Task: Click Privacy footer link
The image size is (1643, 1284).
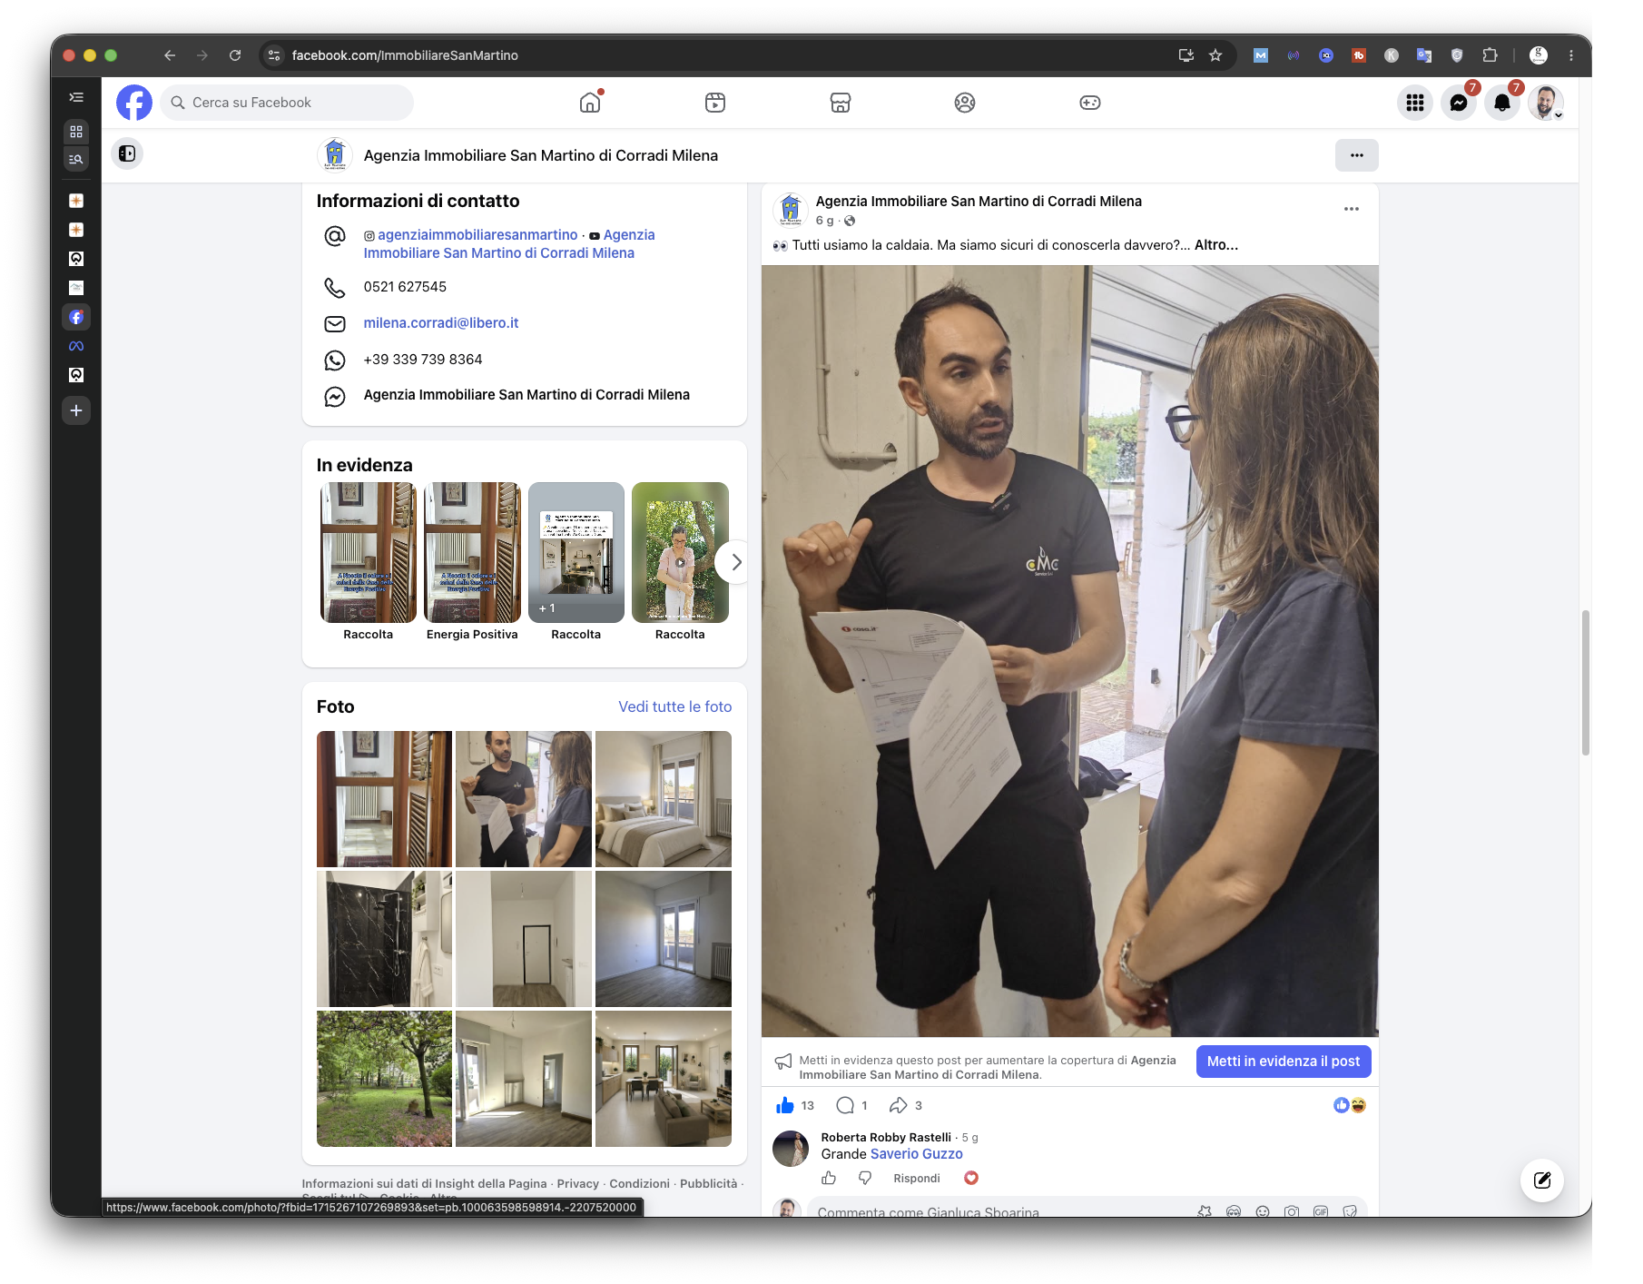Action: (x=577, y=1184)
